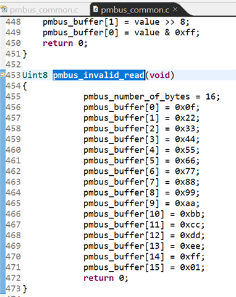236x297 pixels.
Task: Click line number 448 in the gutter
Action: click(13, 22)
